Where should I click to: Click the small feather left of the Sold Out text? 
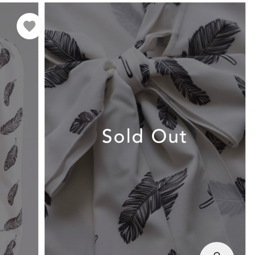(84, 121)
